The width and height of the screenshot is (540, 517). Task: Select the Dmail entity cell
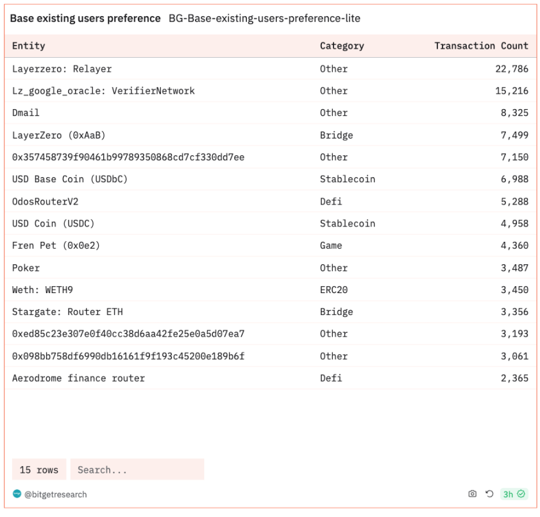[26, 113]
